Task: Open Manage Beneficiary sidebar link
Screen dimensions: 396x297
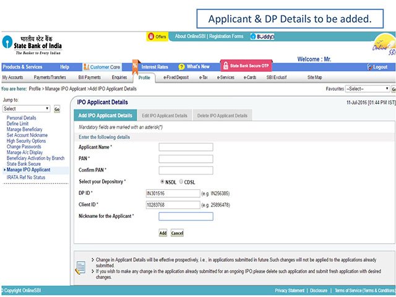Action: point(25,129)
